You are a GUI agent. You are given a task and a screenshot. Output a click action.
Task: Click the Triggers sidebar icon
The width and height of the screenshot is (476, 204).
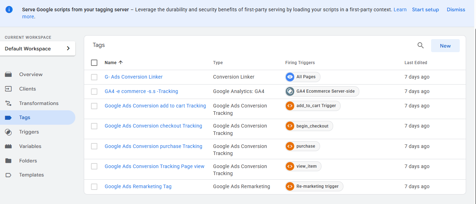(x=8, y=132)
